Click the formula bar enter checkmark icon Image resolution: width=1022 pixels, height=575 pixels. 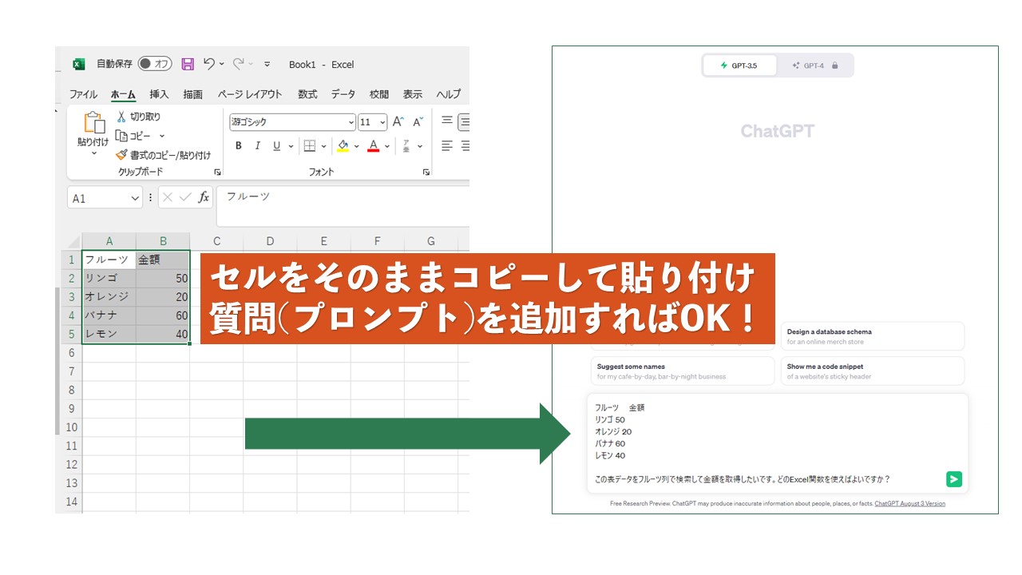[185, 196]
